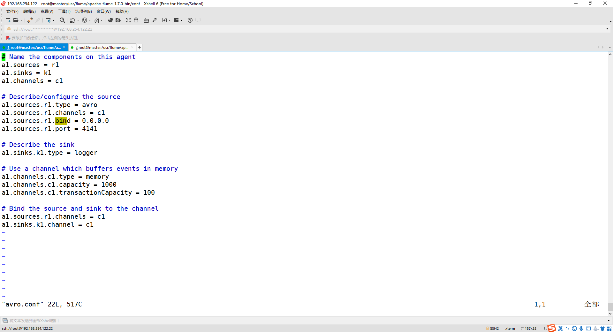Click the keyboard Key Mapping toolbar icon
This screenshot has height=332, width=613.
coord(146,20)
